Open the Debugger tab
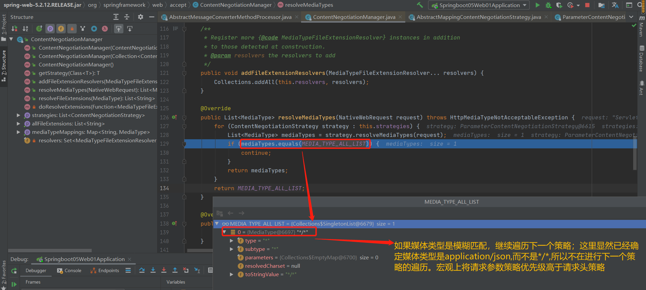The image size is (646, 290). [x=36, y=270]
